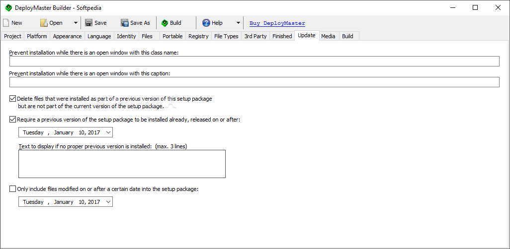Click the blue Help question mark icon
510x249 pixels.
point(206,23)
